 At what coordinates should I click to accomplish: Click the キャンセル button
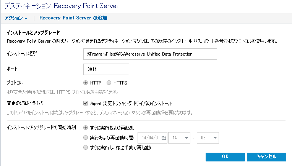(266, 157)
